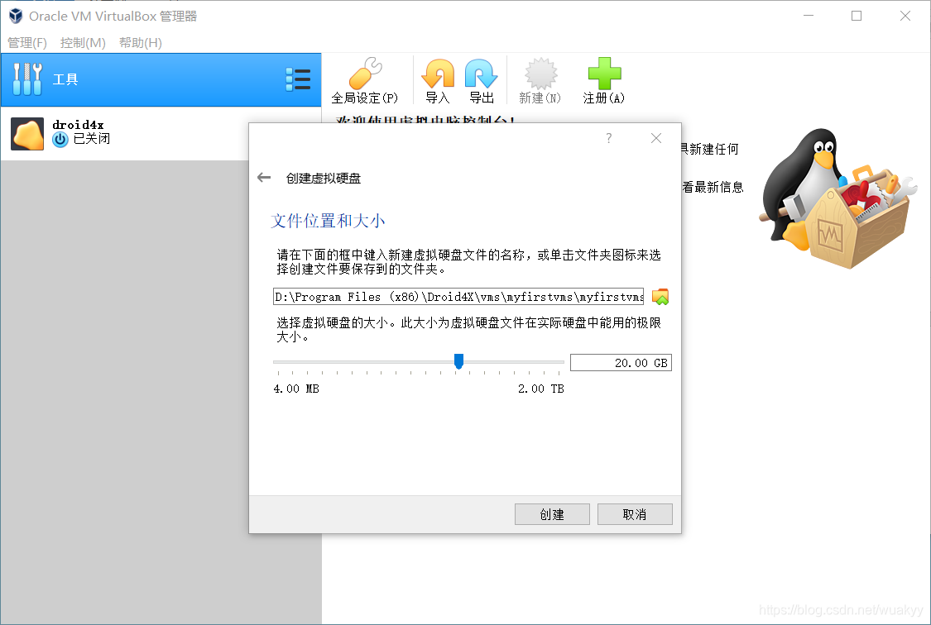Open the 帮助(H) menu

[x=141, y=43]
